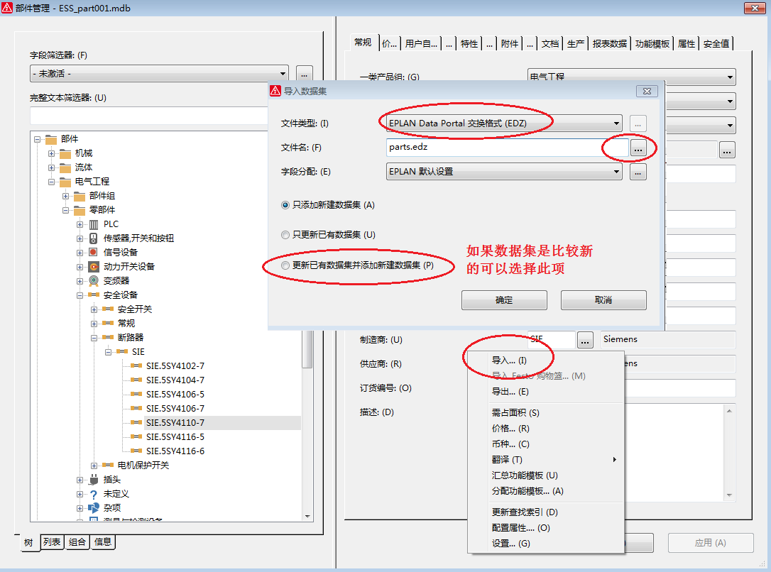This screenshot has width=771, height=572.
Task: Choose 导入... (I) from the context menu
Action: 509,361
